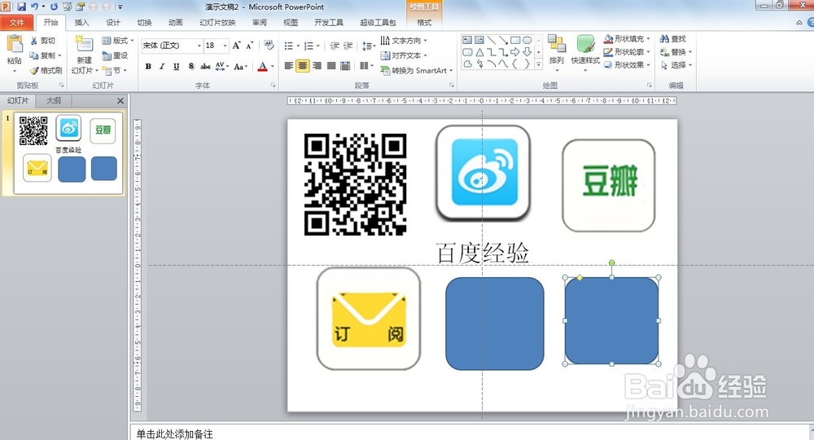Select slide 1 thumbnail in panel
The width and height of the screenshot is (814, 440).
click(x=68, y=153)
